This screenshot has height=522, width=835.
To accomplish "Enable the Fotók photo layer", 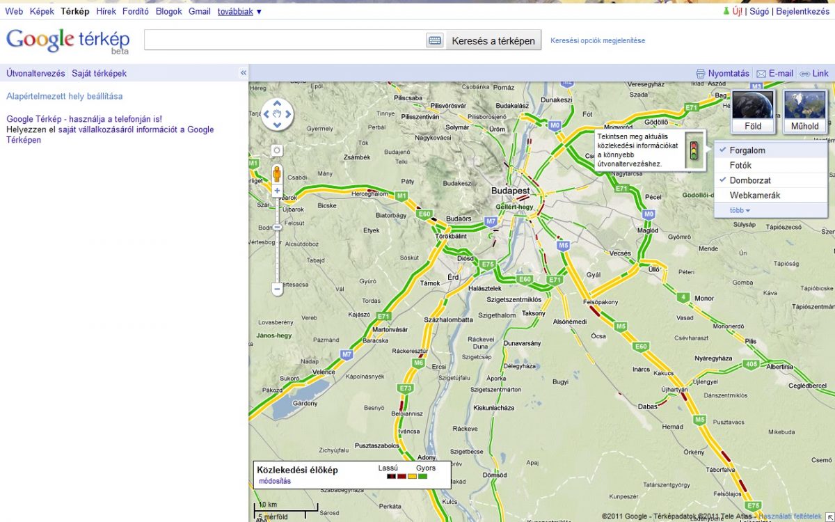I will coord(740,166).
